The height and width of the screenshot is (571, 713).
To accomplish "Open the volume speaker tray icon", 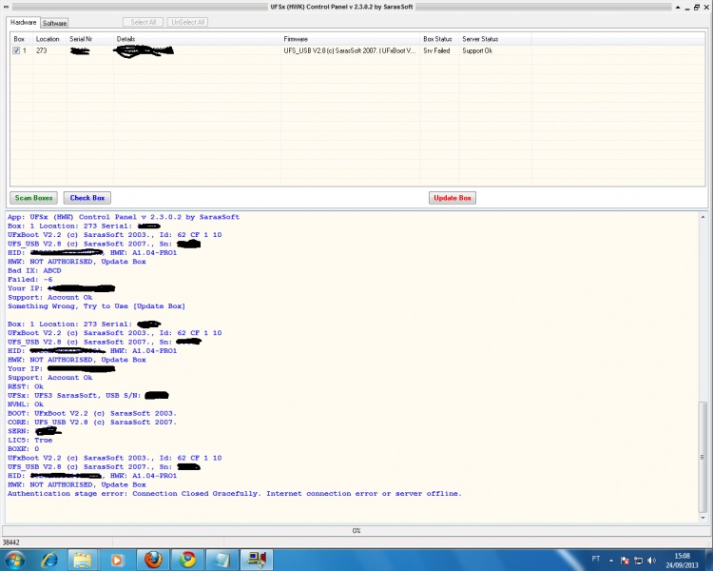I will [651, 561].
